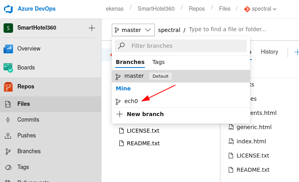
Task: Click the plus icon beside SmartHotel360
Action: pos(92,28)
